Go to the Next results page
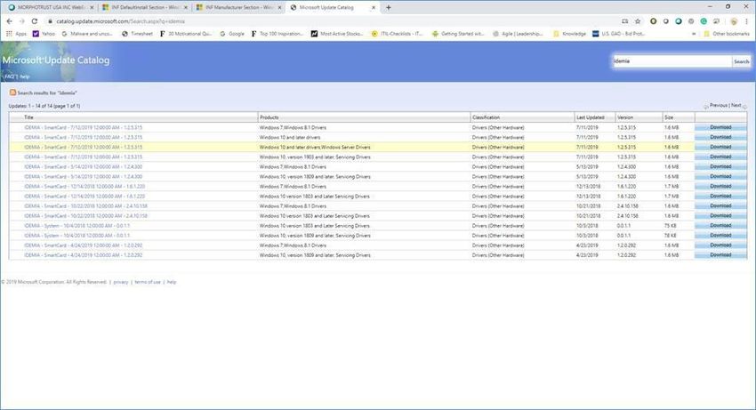 coord(736,105)
